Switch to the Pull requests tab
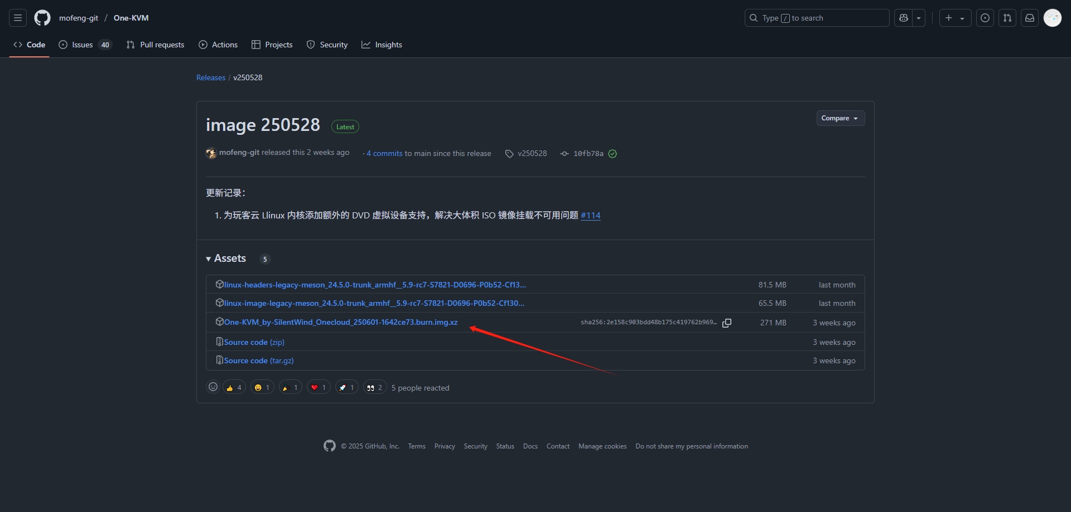The width and height of the screenshot is (1071, 512). tap(155, 45)
